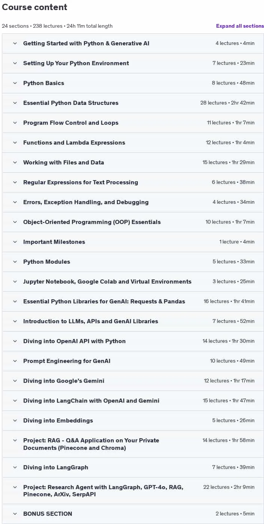Select Errors, Exception Handling, and Debugging title
Screen dimensions: 264x524
(x=86, y=202)
